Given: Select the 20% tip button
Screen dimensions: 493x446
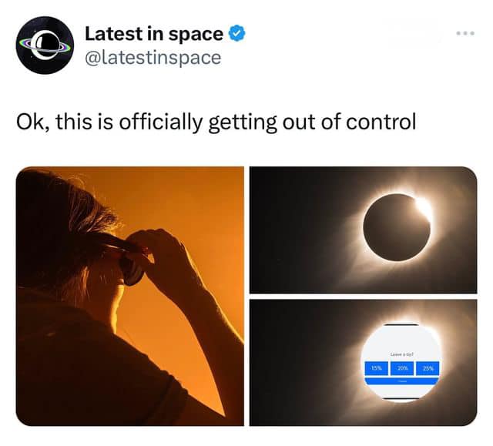Looking at the screenshot, I should click(x=402, y=368).
